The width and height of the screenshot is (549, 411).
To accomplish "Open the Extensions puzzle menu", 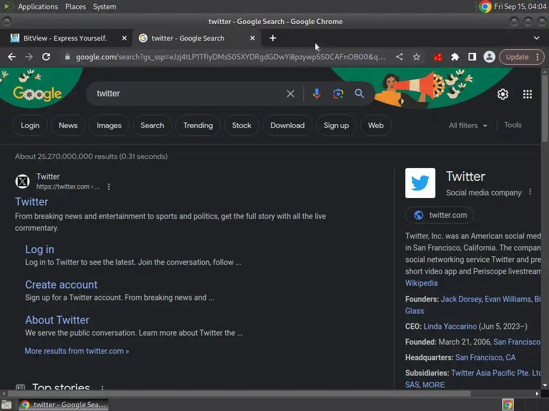I will 455,57.
